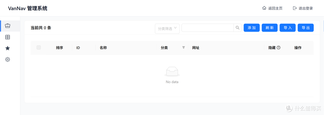Open the 分类筛选 dropdown
The image size is (324, 115).
point(167,29)
